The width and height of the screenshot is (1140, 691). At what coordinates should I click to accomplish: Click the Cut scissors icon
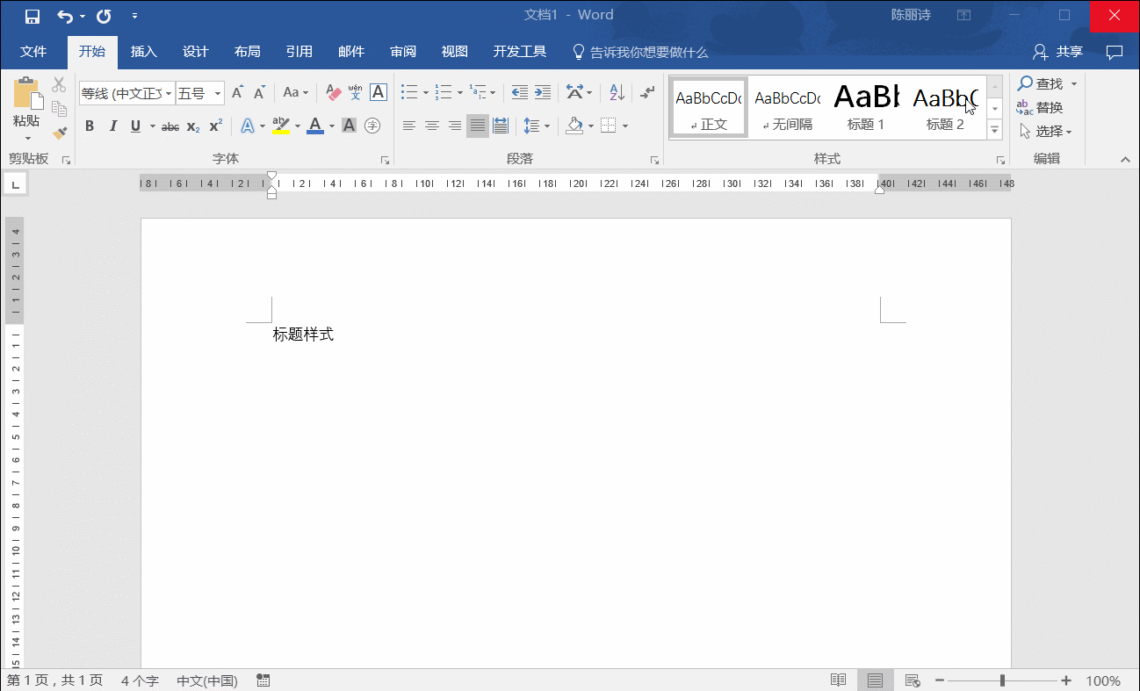59,84
